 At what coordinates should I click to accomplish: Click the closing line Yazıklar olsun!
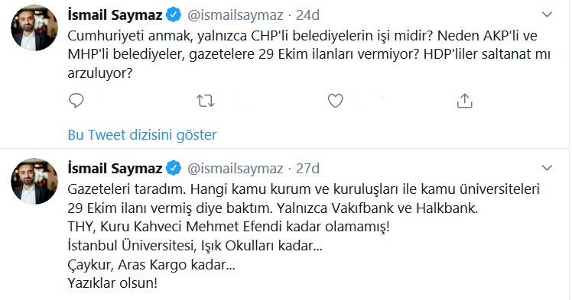(x=112, y=283)
